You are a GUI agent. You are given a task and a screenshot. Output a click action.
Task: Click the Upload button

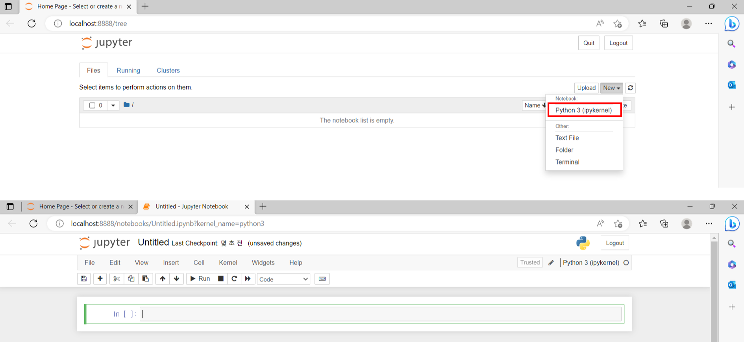tap(587, 88)
